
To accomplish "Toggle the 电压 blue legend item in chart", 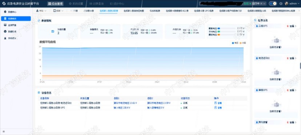I will tap(235, 43).
